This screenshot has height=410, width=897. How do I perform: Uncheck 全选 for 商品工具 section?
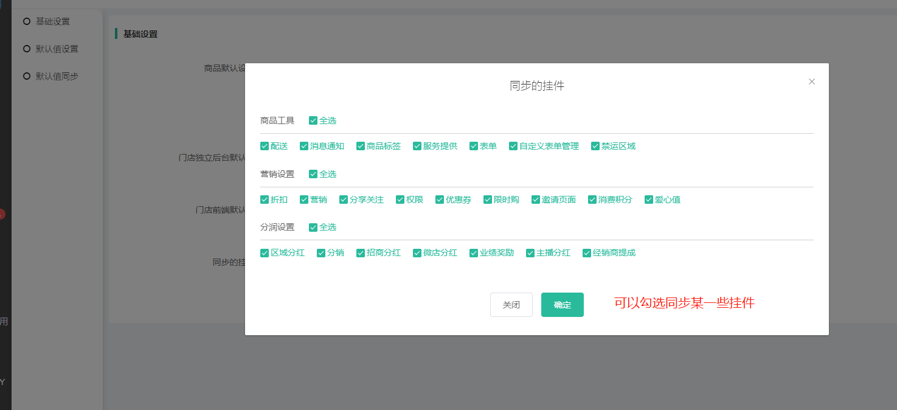[313, 120]
